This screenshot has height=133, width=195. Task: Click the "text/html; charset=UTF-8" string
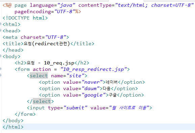pyautogui.click(x=154, y=5)
